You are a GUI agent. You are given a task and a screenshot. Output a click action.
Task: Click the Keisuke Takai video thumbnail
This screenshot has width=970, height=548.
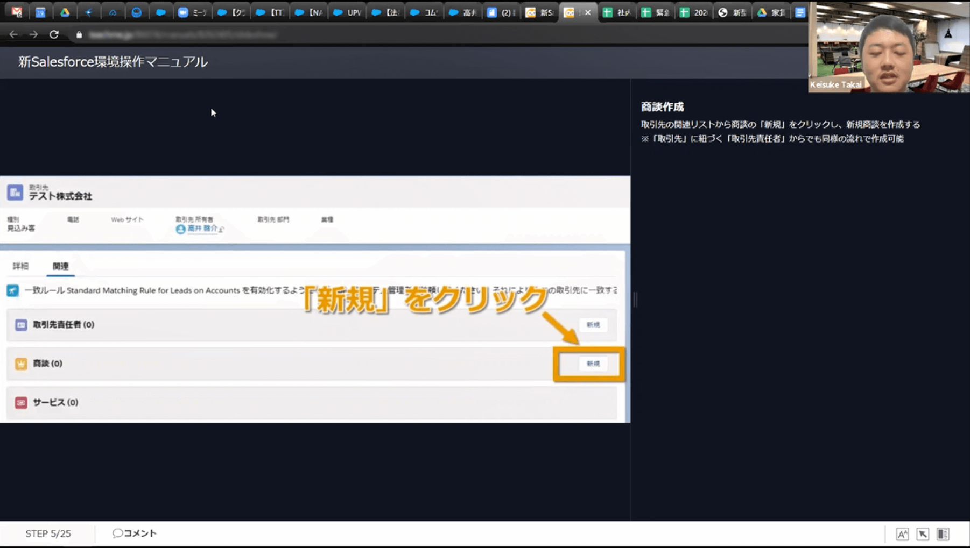889,47
